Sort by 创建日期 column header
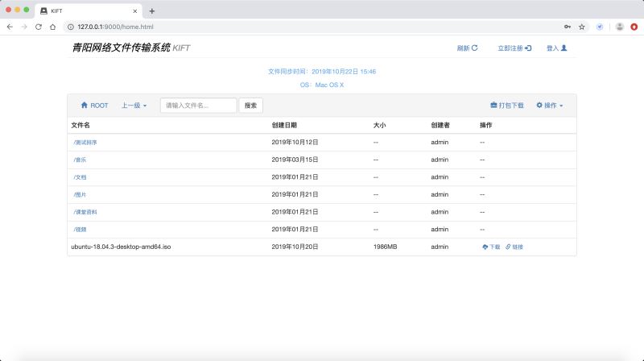 click(284, 126)
